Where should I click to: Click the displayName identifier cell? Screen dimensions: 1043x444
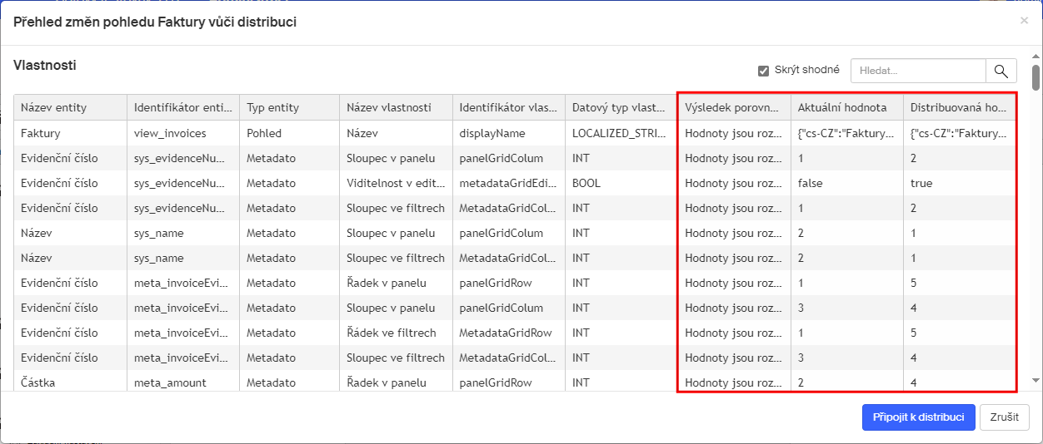(x=509, y=133)
